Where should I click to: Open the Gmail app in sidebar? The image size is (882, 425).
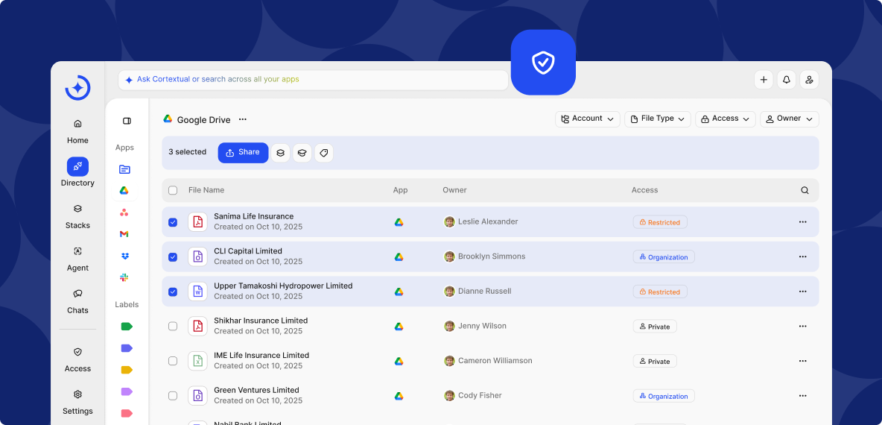[x=124, y=234]
